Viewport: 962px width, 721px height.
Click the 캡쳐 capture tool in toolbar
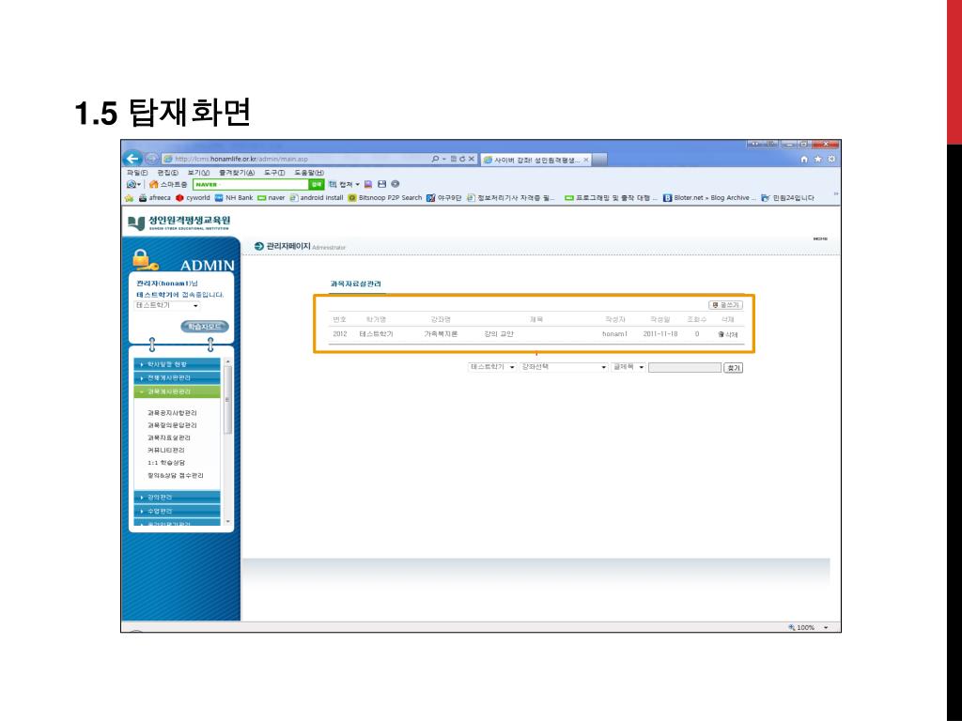point(341,185)
